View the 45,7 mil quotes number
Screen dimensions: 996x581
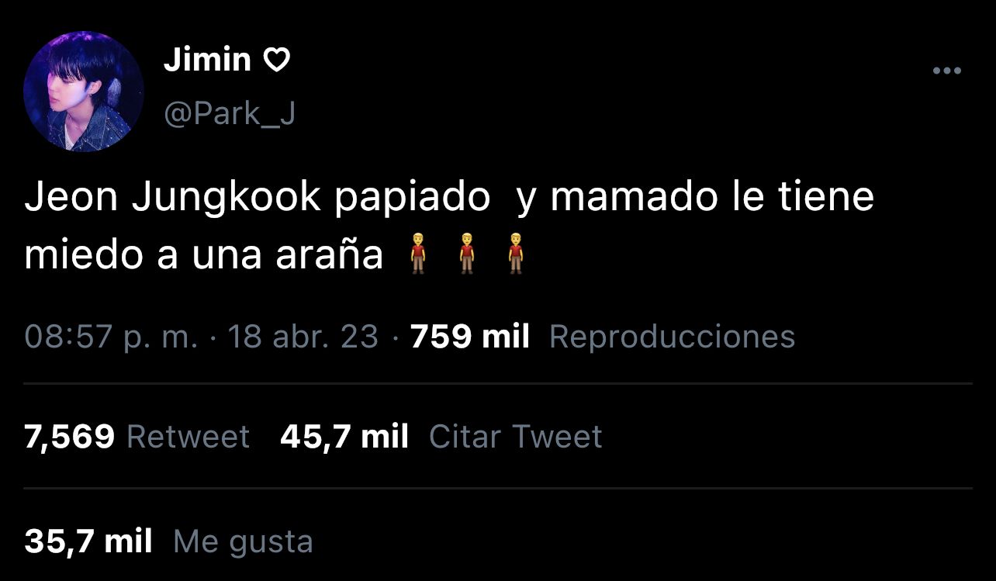(344, 437)
